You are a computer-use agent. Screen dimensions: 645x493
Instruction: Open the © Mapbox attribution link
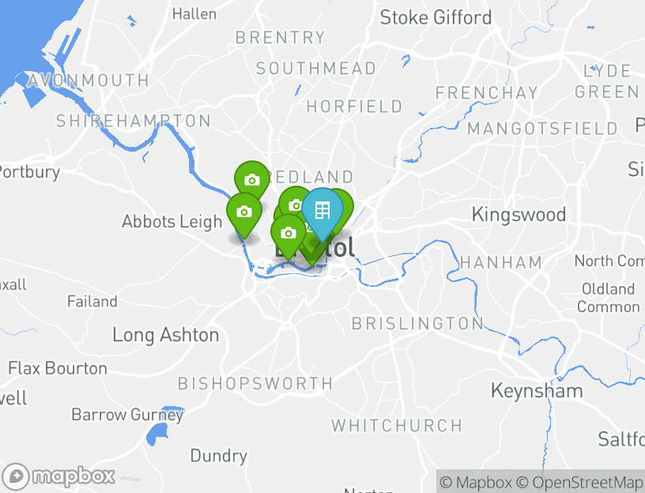476,482
